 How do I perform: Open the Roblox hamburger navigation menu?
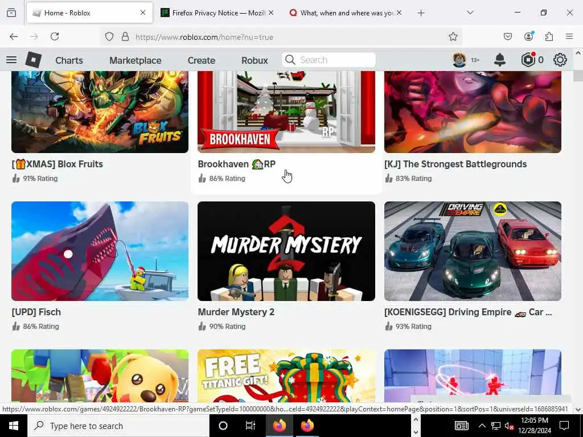click(11, 60)
